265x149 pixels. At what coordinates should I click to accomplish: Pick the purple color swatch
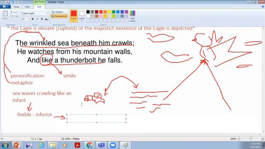tap(127, 12)
